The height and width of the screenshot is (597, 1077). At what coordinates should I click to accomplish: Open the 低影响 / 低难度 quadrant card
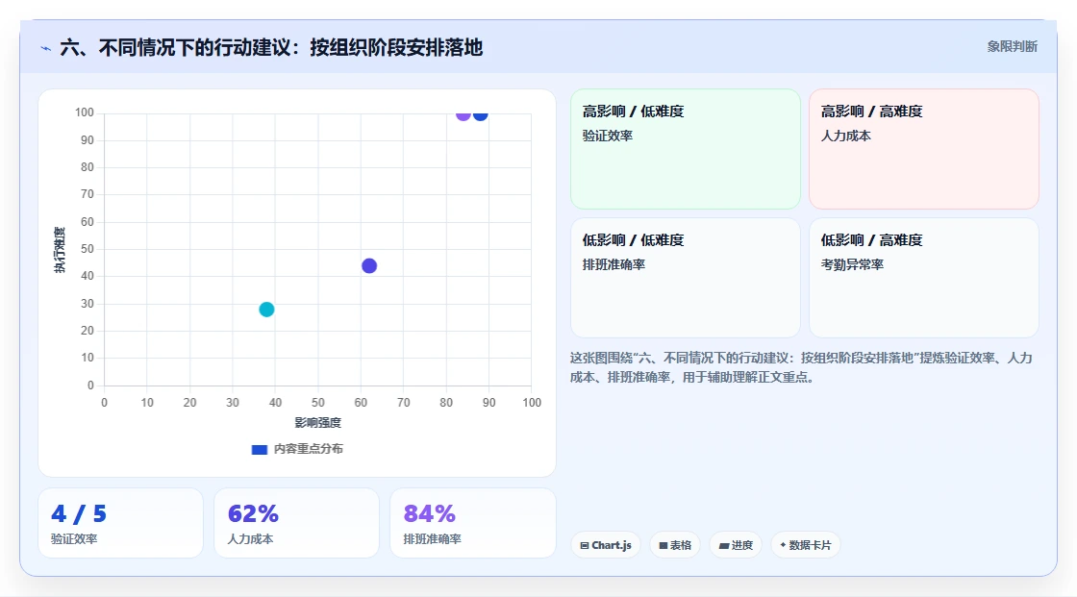click(x=686, y=278)
